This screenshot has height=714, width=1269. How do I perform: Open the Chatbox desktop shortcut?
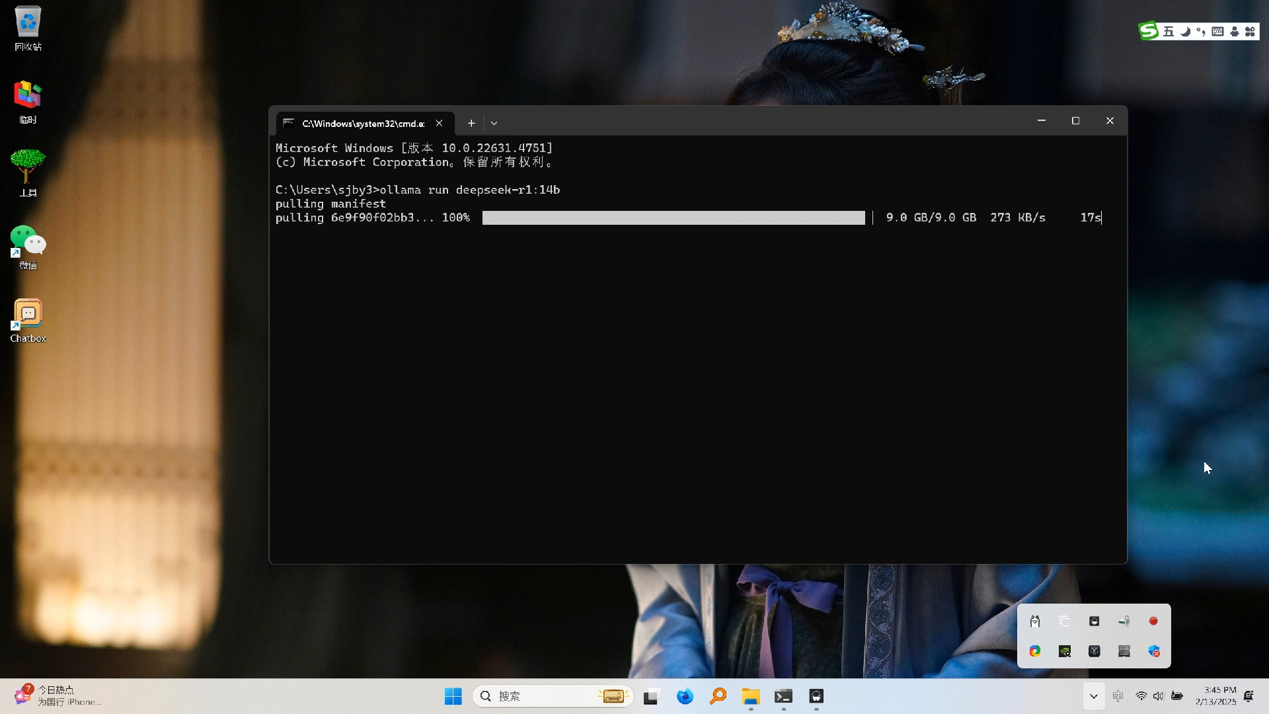pyautogui.click(x=28, y=321)
